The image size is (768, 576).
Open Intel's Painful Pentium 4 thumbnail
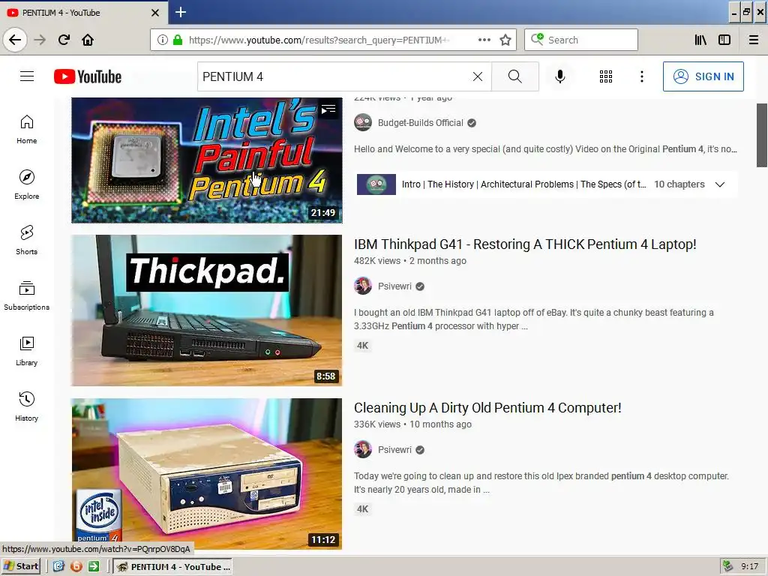(207, 160)
